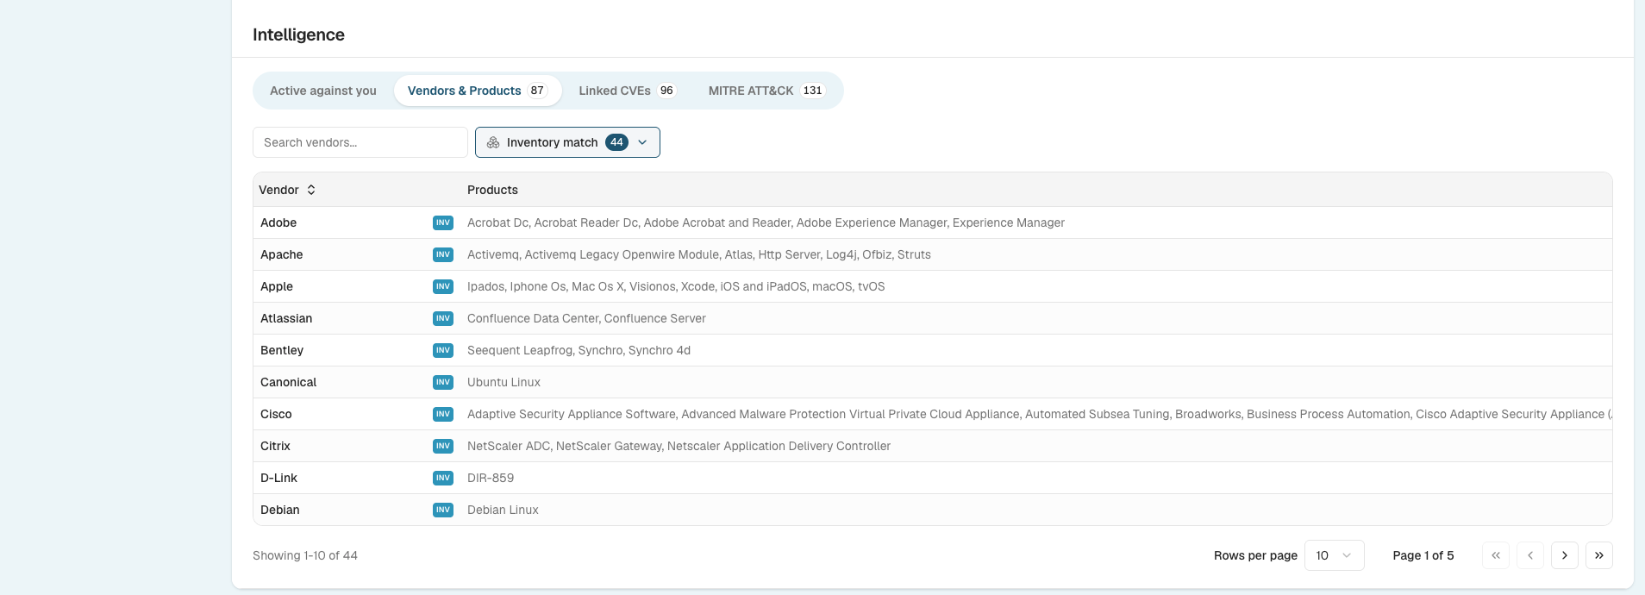
Task: Click the NetScaler ADC products text
Action: point(679,446)
